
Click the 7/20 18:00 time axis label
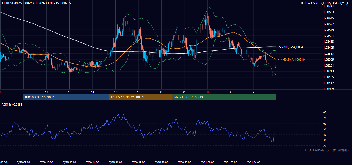139,163
